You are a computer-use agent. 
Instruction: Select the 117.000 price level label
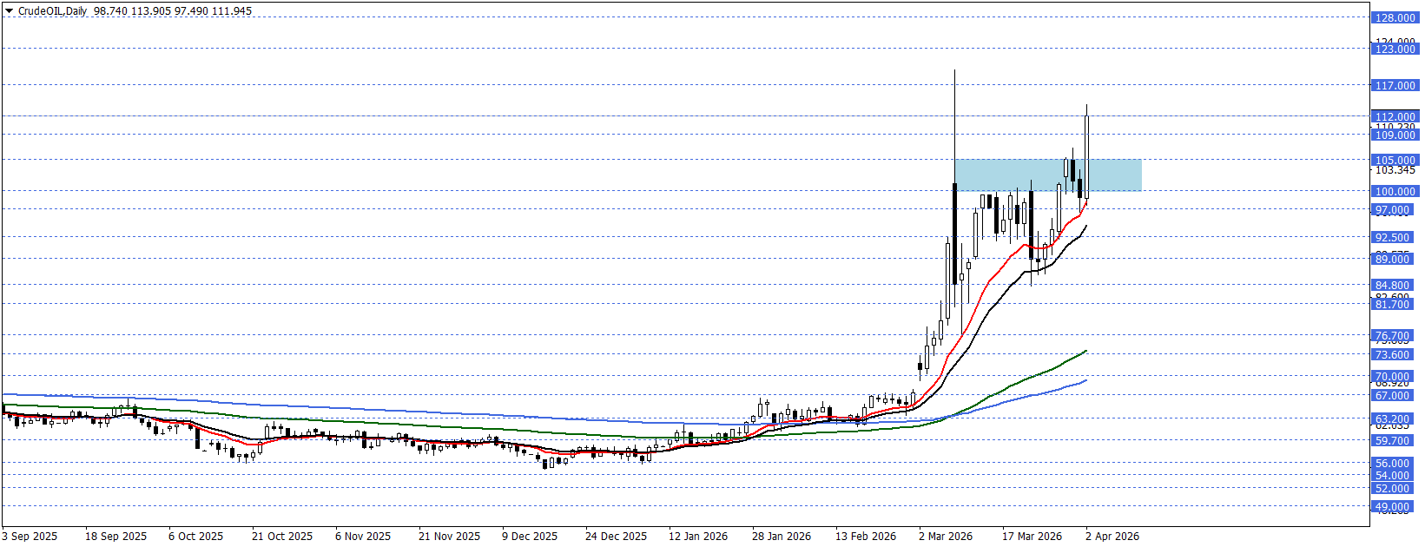pyautogui.click(x=1395, y=85)
